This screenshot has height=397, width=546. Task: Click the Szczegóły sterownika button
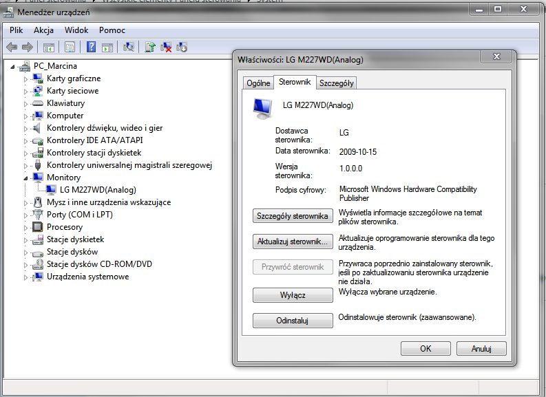coord(293,216)
